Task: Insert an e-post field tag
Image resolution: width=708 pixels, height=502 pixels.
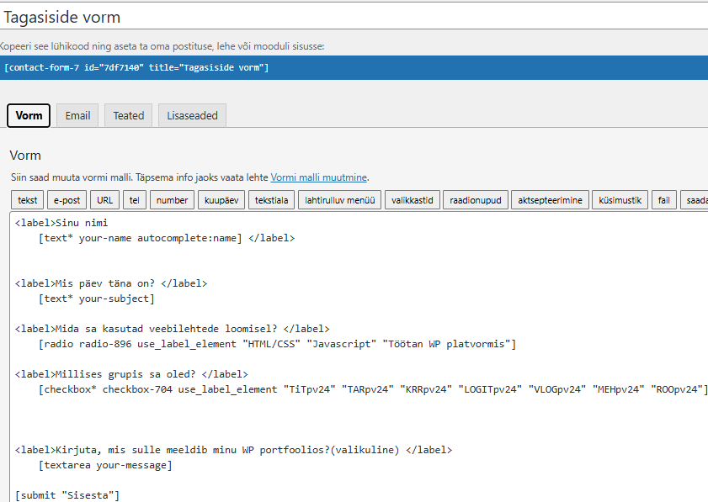Action: point(67,200)
